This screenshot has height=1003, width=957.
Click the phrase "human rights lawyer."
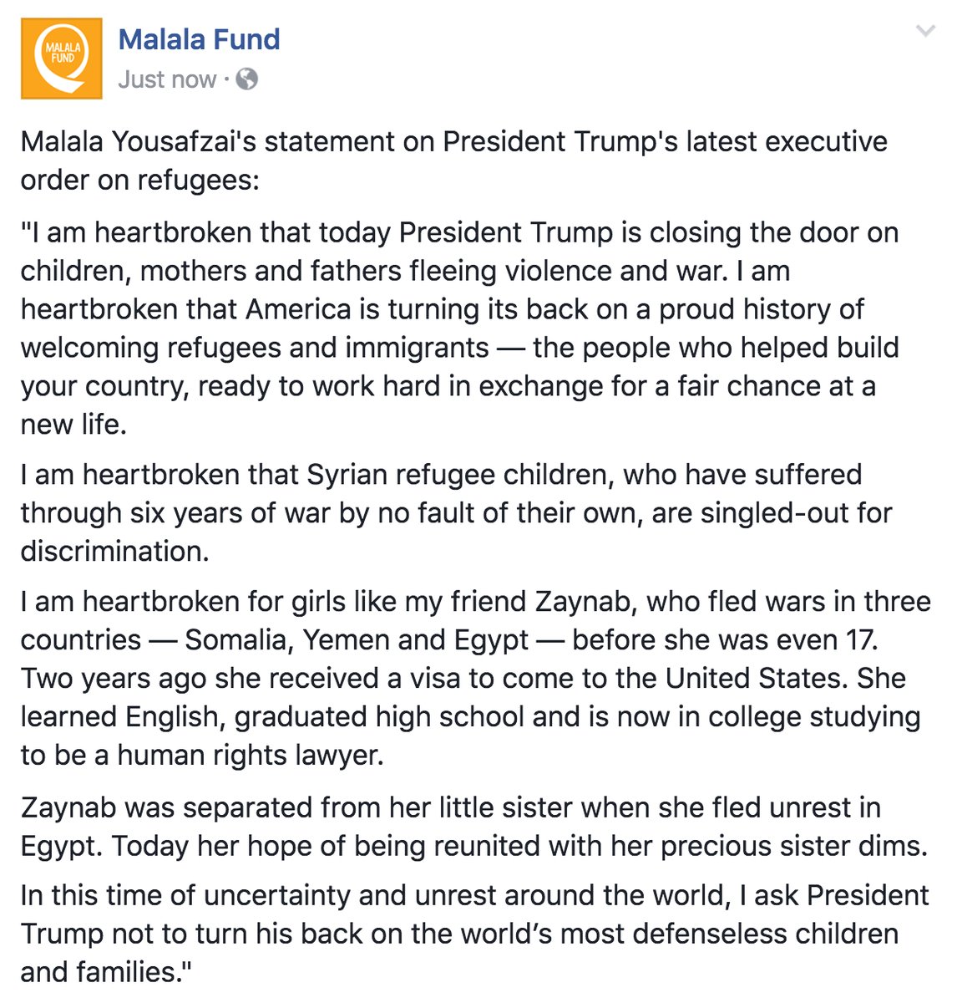point(251,756)
